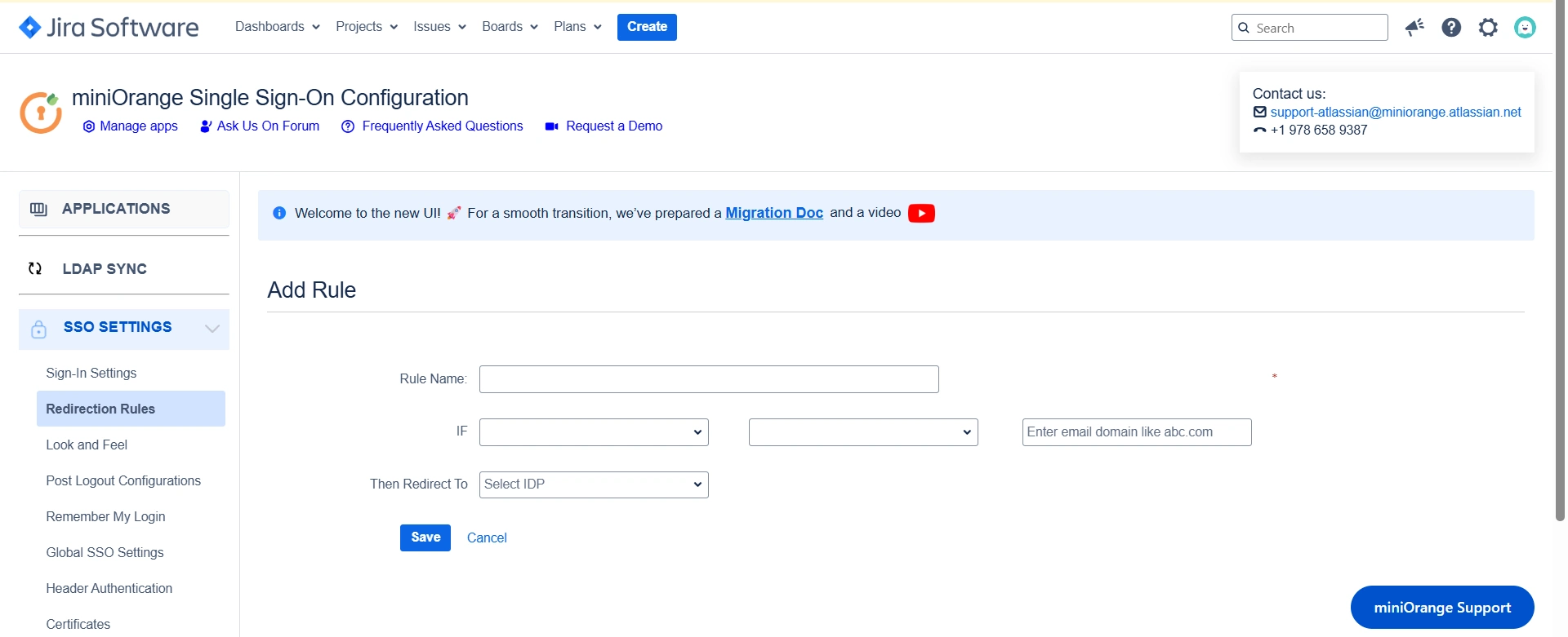
Task: Open the Select IDP dropdown
Action: [x=593, y=485]
